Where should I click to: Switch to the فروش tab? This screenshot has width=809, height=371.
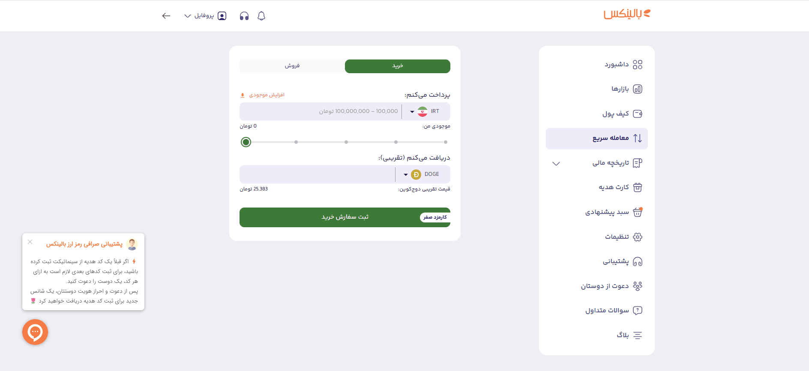291,66
